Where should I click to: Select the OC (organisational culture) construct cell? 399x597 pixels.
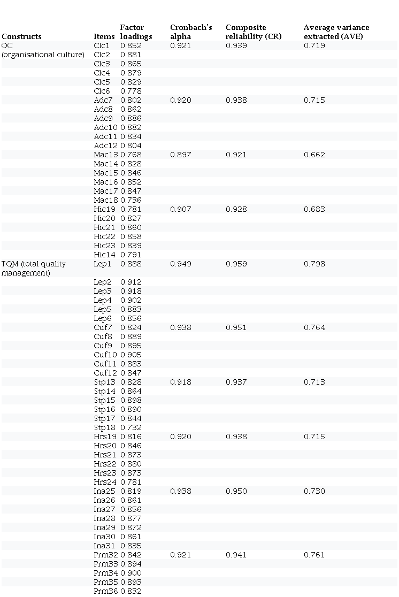coord(43,50)
